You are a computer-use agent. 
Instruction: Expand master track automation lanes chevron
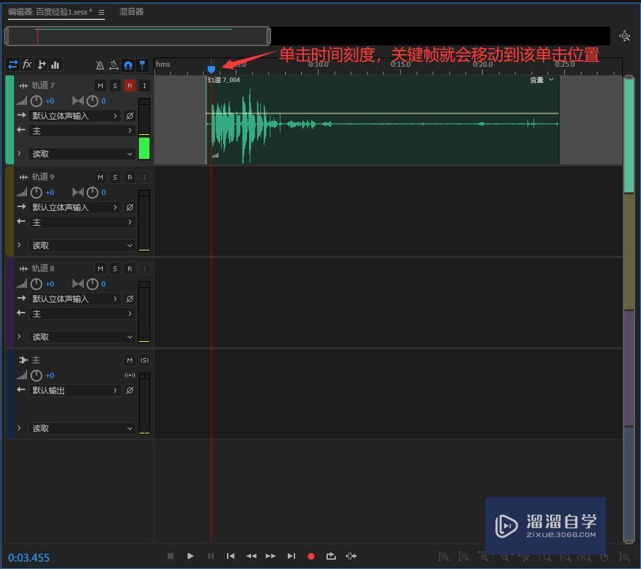point(19,428)
